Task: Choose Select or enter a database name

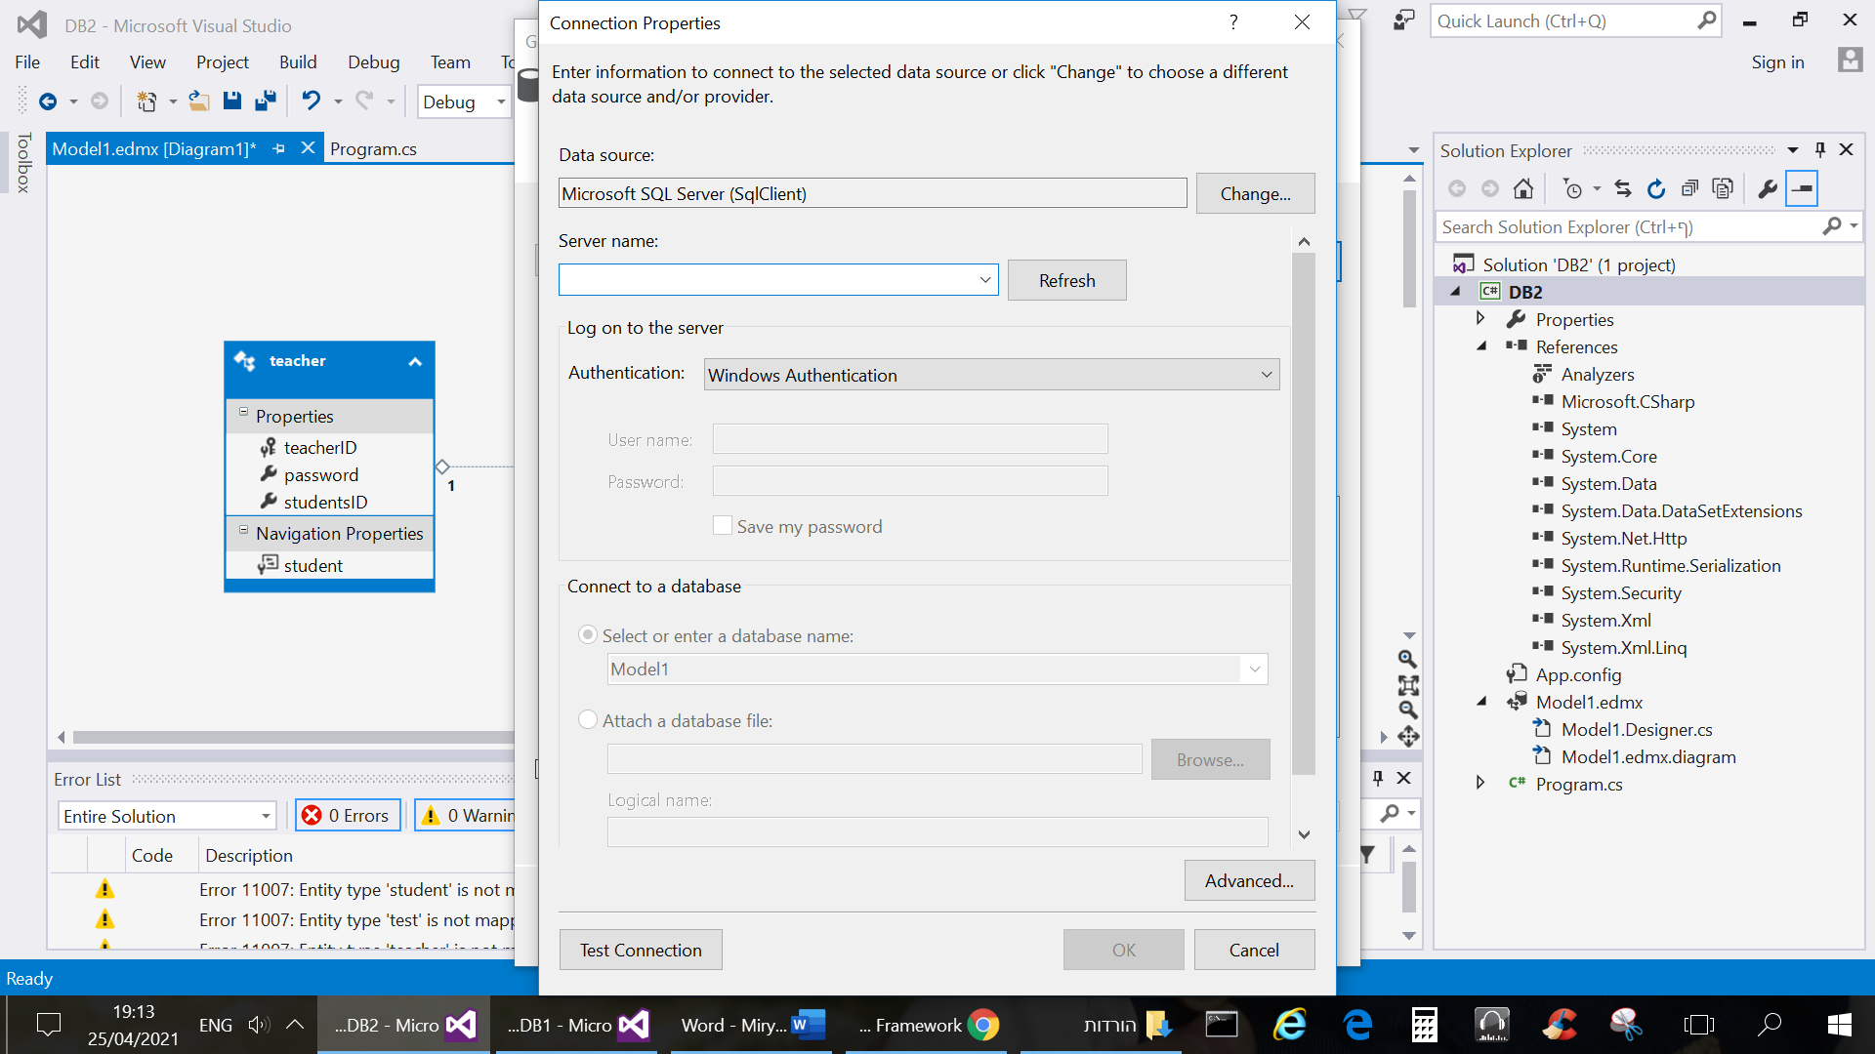Action: point(588,635)
